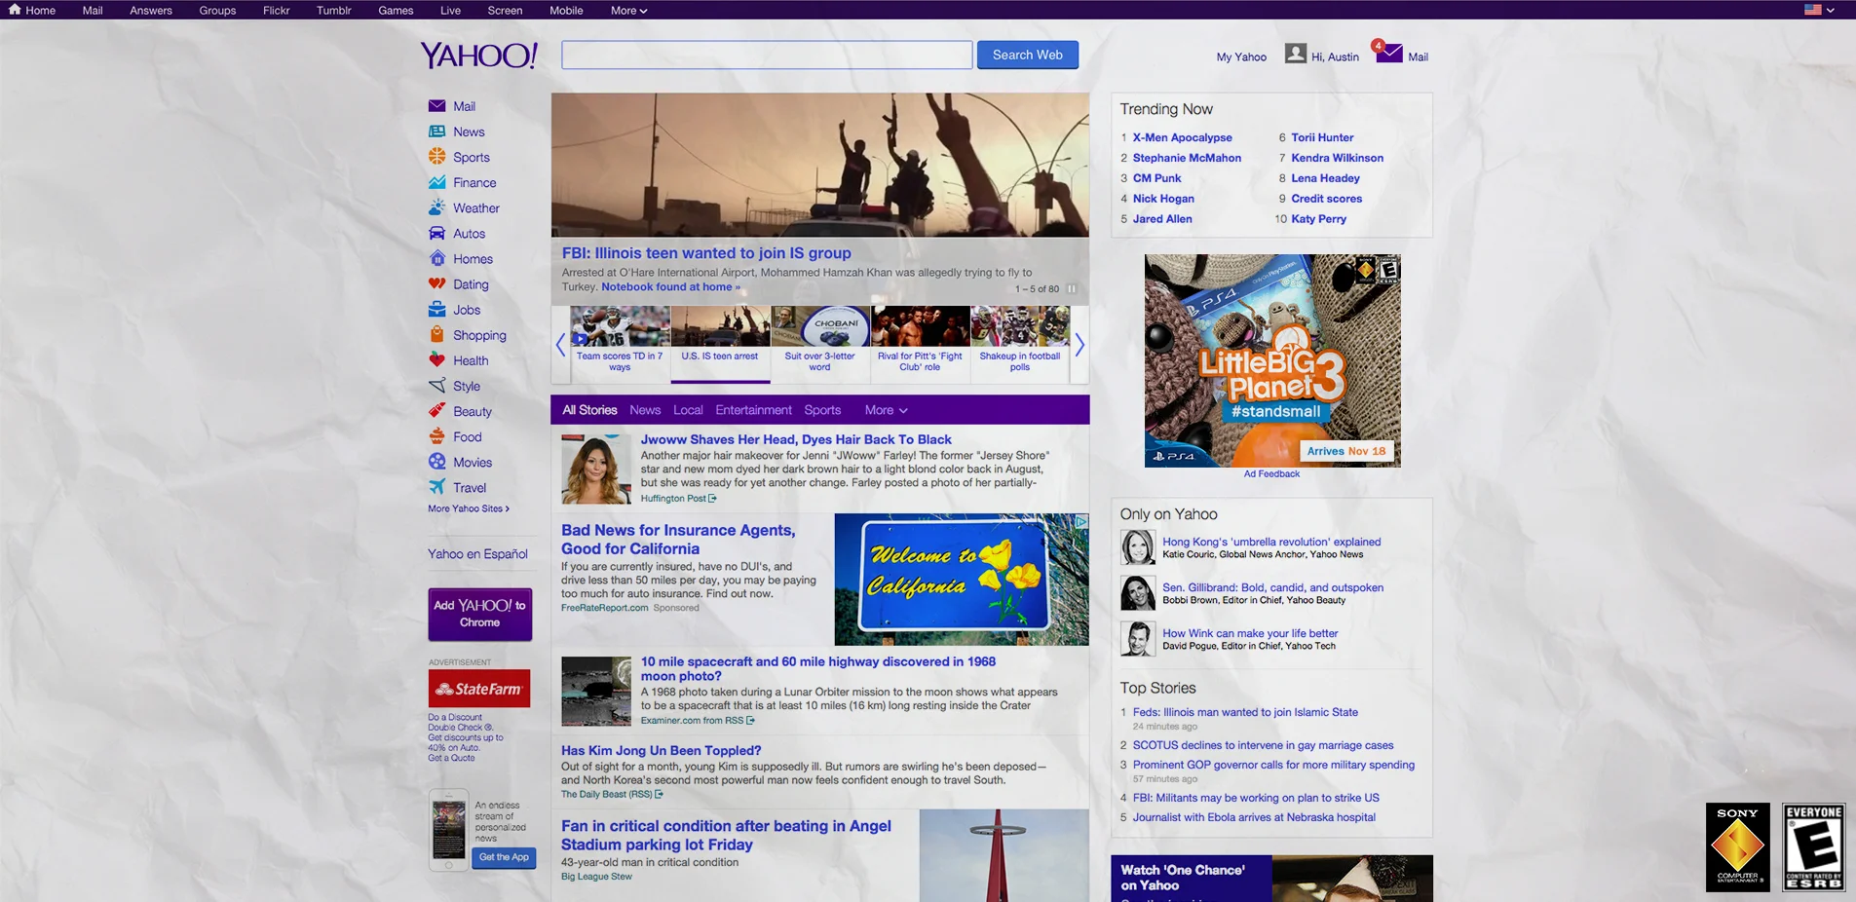This screenshot has height=902, width=1856.
Task: Open the Food burger icon
Action: pyautogui.click(x=436, y=435)
